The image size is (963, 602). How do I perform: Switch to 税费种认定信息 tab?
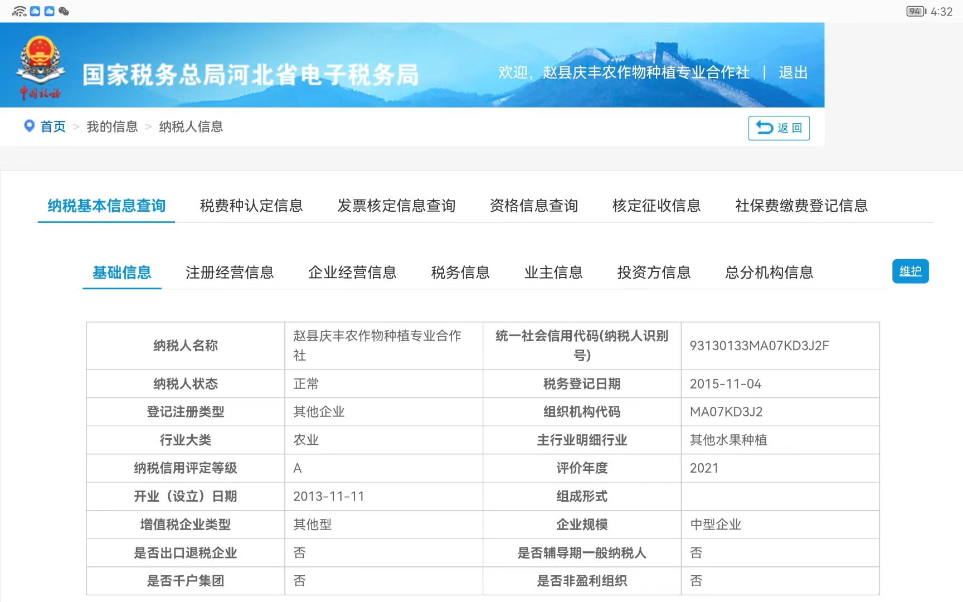251,206
